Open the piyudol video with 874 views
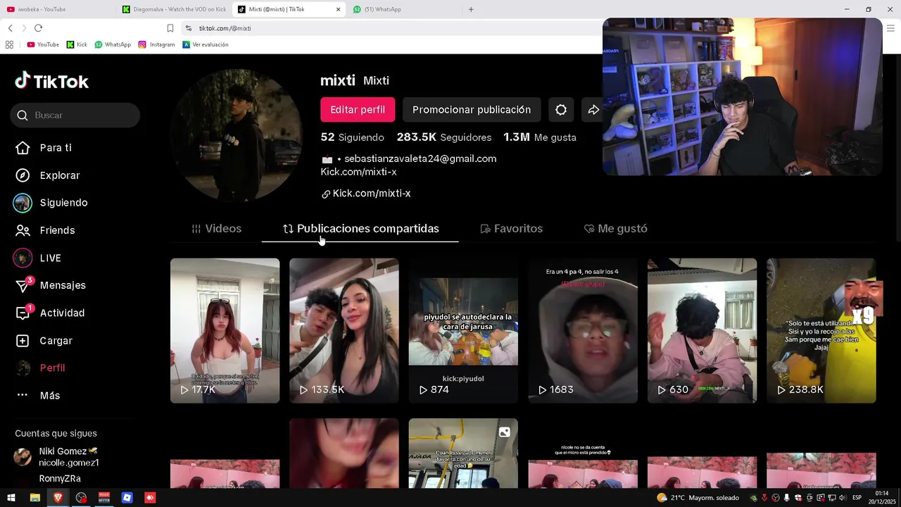 463,331
